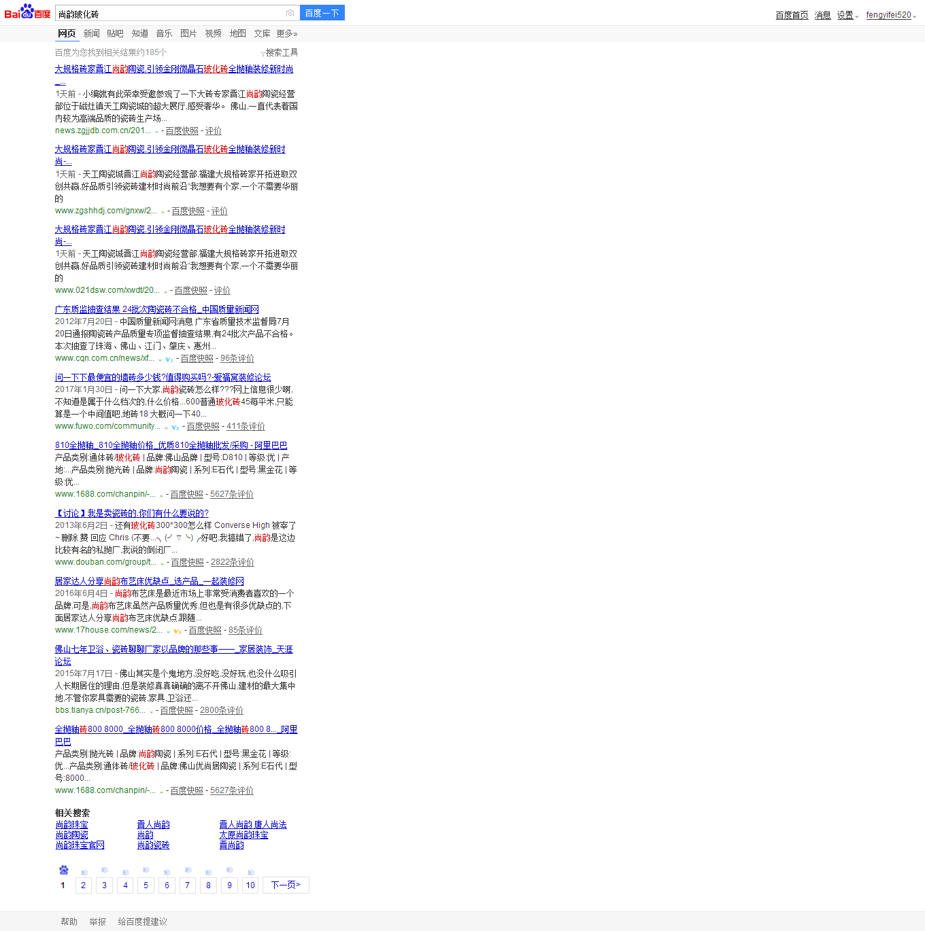Switch to the 知道 tab
The height and width of the screenshot is (931, 925).
coord(140,33)
